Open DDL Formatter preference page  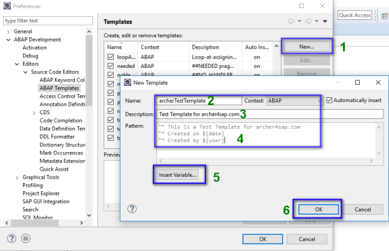coord(57,136)
